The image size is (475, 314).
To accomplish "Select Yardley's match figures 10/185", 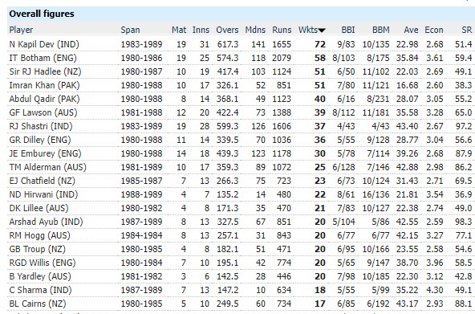I will [376, 276].
